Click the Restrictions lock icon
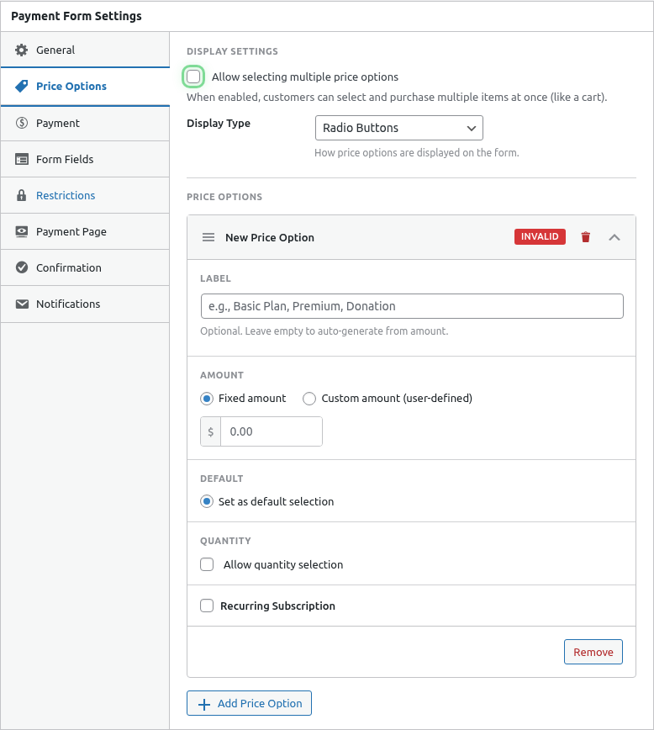The image size is (654, 730). point(22,195)
